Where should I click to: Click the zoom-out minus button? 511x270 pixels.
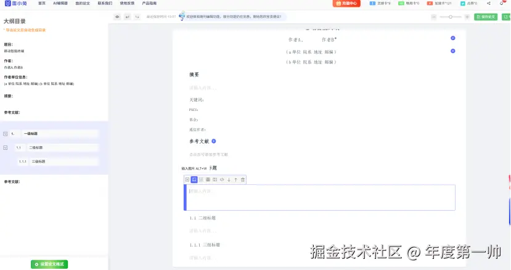coord(434,17)
